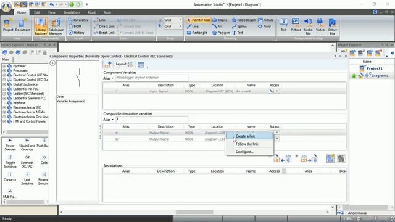Select Variable Assignment in properties sidebar
The width and height of the screenshot is (395, 222).
click(70, 101)
